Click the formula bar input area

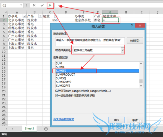click(x=109, y=5)
